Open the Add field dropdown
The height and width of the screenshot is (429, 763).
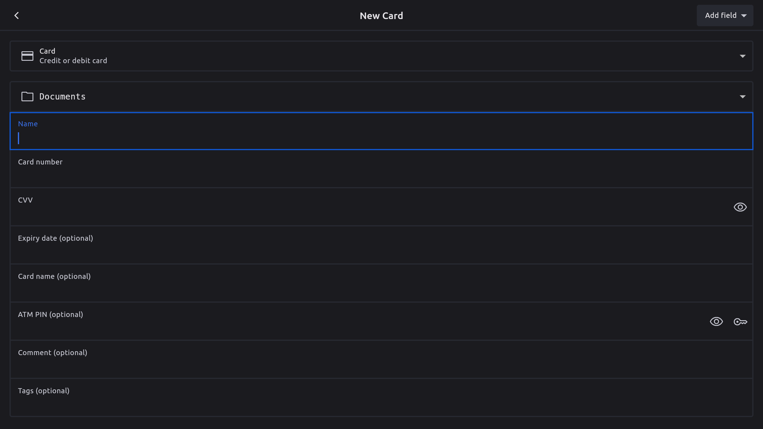(725, 15)
